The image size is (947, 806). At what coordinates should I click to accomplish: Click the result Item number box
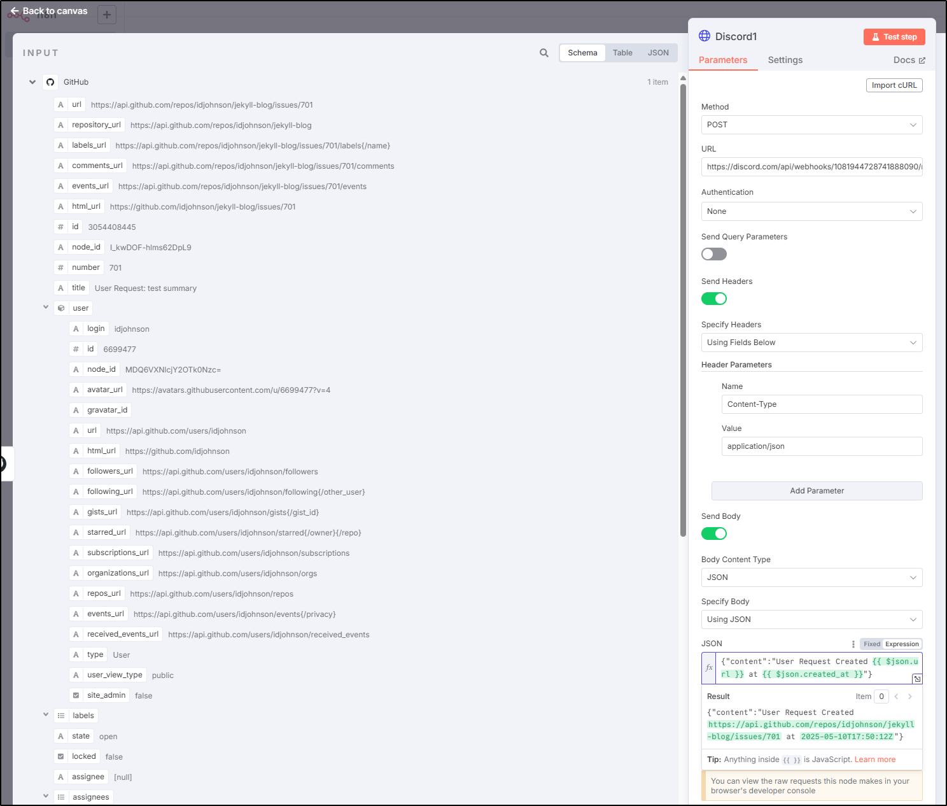click(x=881, y=696)
